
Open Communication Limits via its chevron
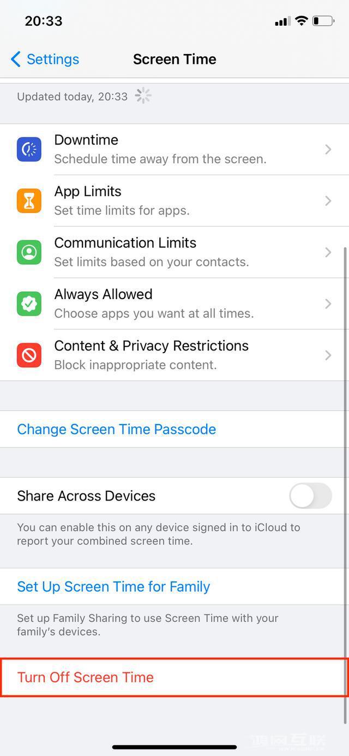pos(328,252)
